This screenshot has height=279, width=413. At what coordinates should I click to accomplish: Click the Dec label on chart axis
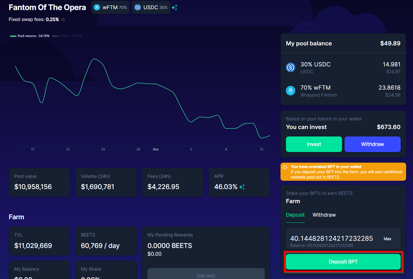(x=156, y=149)
